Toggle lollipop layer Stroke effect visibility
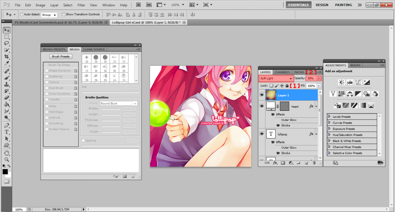 (x=278, y=153)
